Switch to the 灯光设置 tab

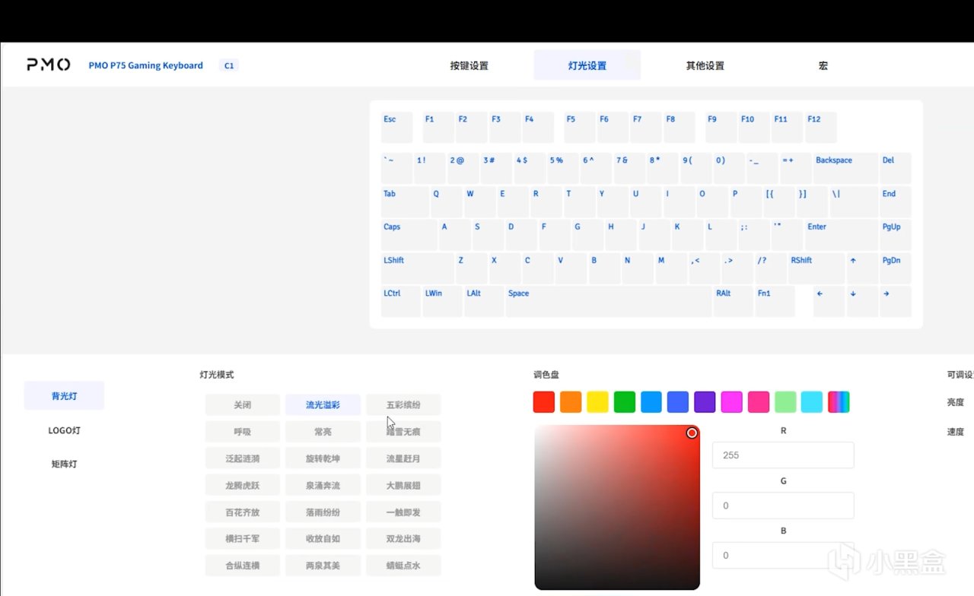point(587,65)
